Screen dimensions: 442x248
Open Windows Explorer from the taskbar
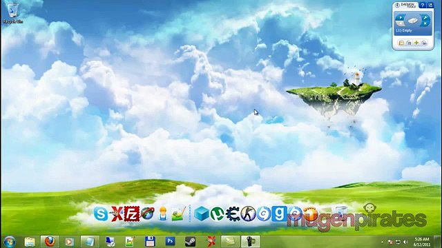click(30, 242)
